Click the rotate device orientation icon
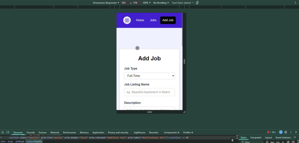 tap(197, 3)
